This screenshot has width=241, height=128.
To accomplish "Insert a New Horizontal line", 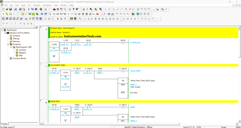I will pos(72,14).
